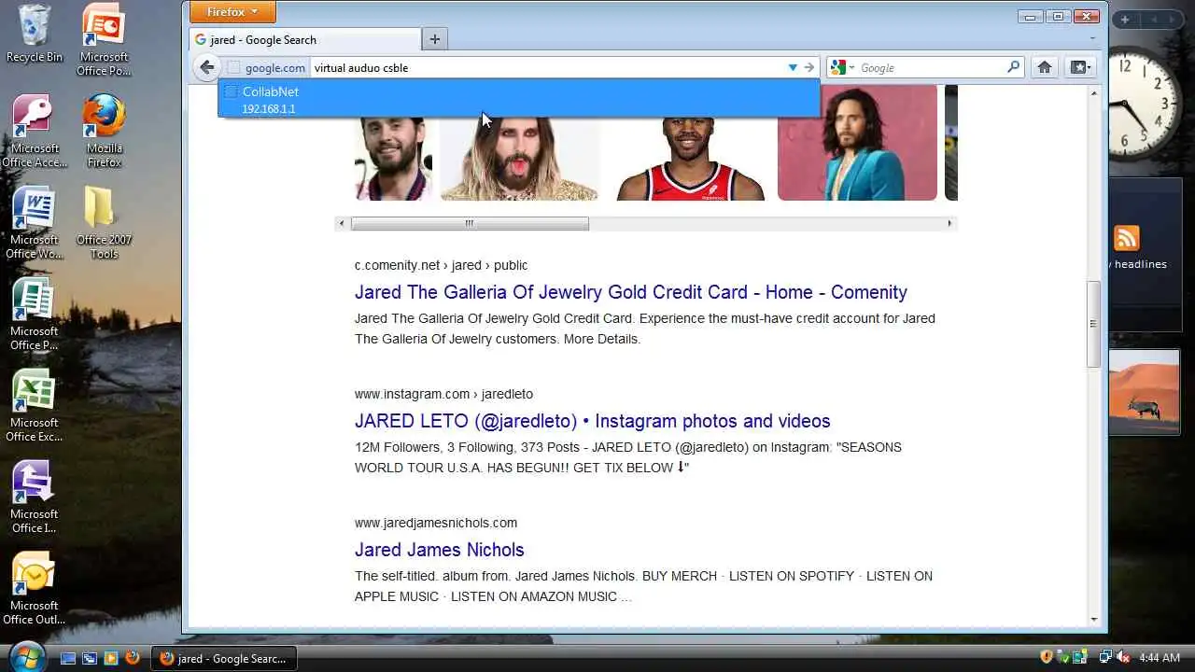Click Switch Between Windows quick launch icon
1195x672 pixels.
[90, 658]
